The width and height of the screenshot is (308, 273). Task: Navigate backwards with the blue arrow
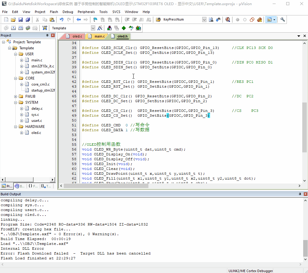[x=79, y=20]
